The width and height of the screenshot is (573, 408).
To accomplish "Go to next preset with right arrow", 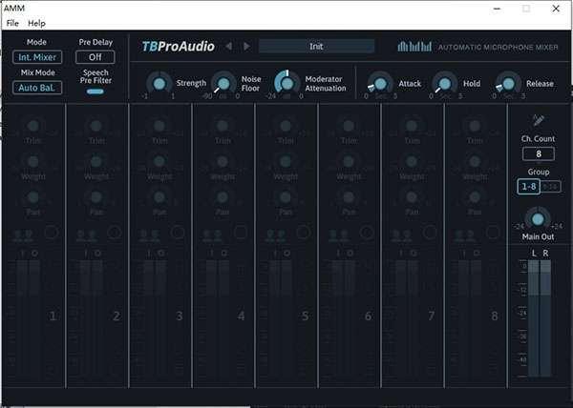I will click(247, 47).
